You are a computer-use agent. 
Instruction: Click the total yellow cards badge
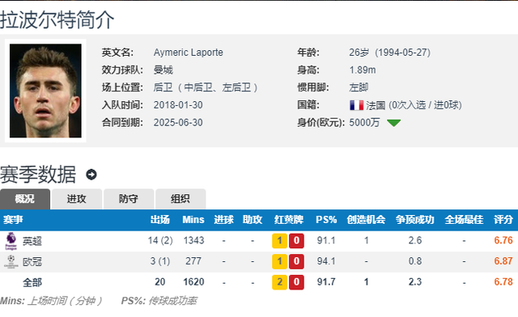[279, 282]
